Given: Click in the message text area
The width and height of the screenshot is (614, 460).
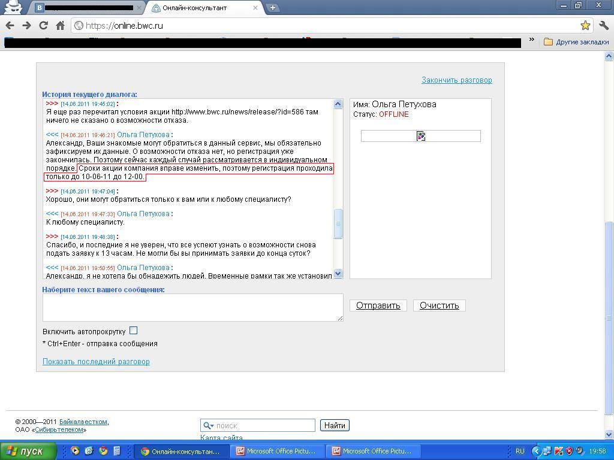Looking at the screenshot, I should pos(192,307).
